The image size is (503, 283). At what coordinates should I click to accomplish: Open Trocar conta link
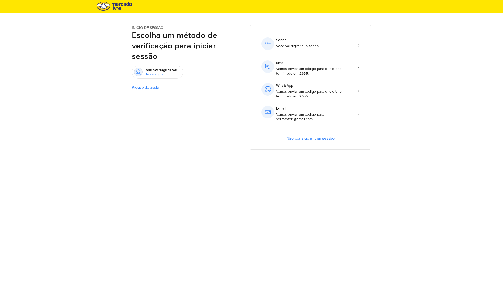(x=154, y=74)
